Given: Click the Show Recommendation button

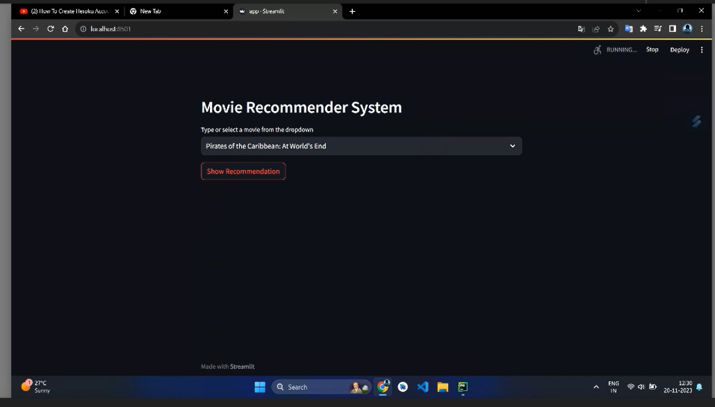Looking at the screenshot, I should [x=243, y=172].
